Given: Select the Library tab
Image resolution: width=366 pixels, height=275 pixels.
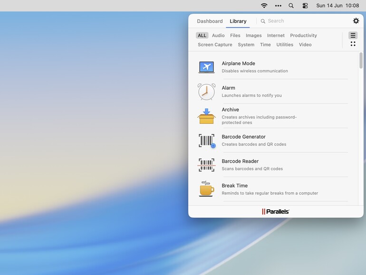Looking at the screenshot, I should coord(238,21).
